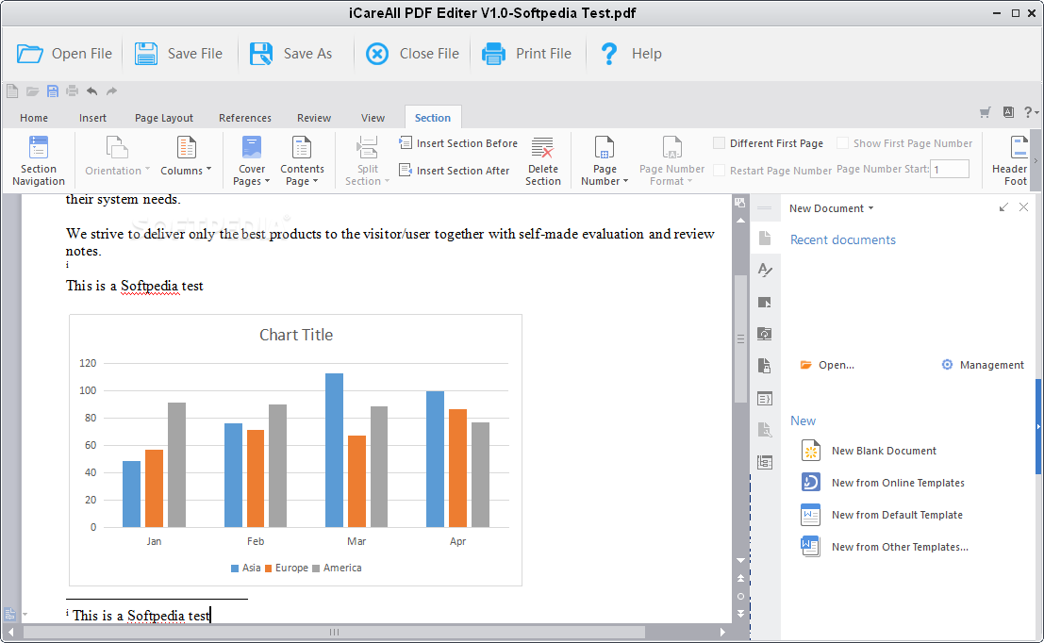Image resolution: width=1044 pixels, height=643 pixels.
Task: Click Europe legend entry in chart
Action: [287, 568]
